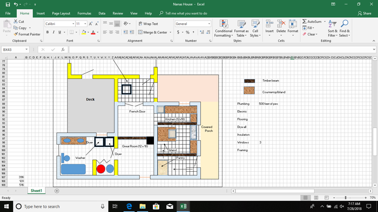Click the Name Box showing BX43
The width and height of the screenshot is (378, 212).
[15, 50]
